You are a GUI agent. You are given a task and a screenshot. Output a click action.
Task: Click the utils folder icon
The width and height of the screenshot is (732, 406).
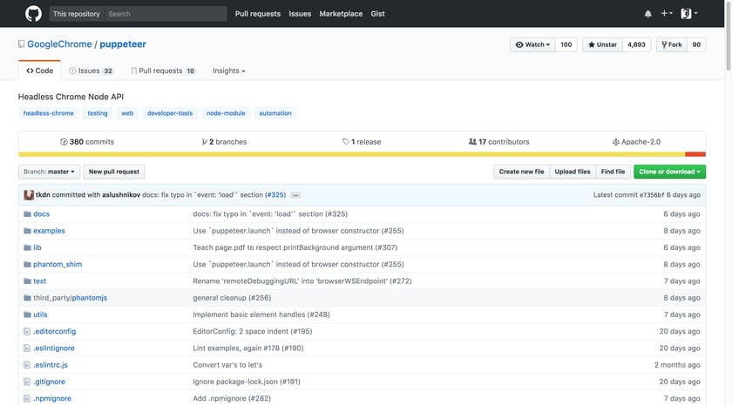pyautogui.click(x=27, y=315)
